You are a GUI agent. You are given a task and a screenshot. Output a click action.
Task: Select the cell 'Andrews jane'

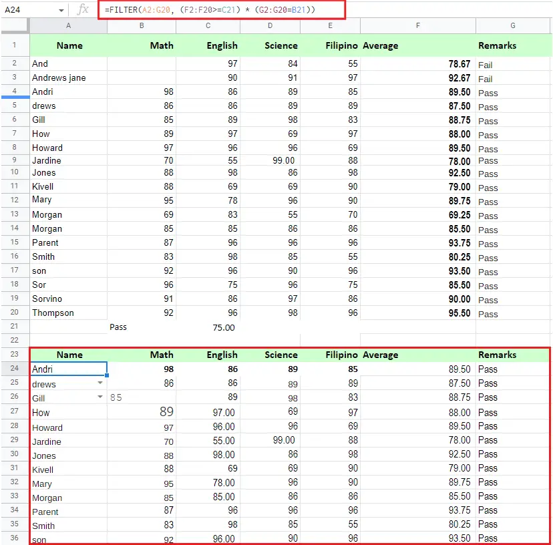(68, 77)
